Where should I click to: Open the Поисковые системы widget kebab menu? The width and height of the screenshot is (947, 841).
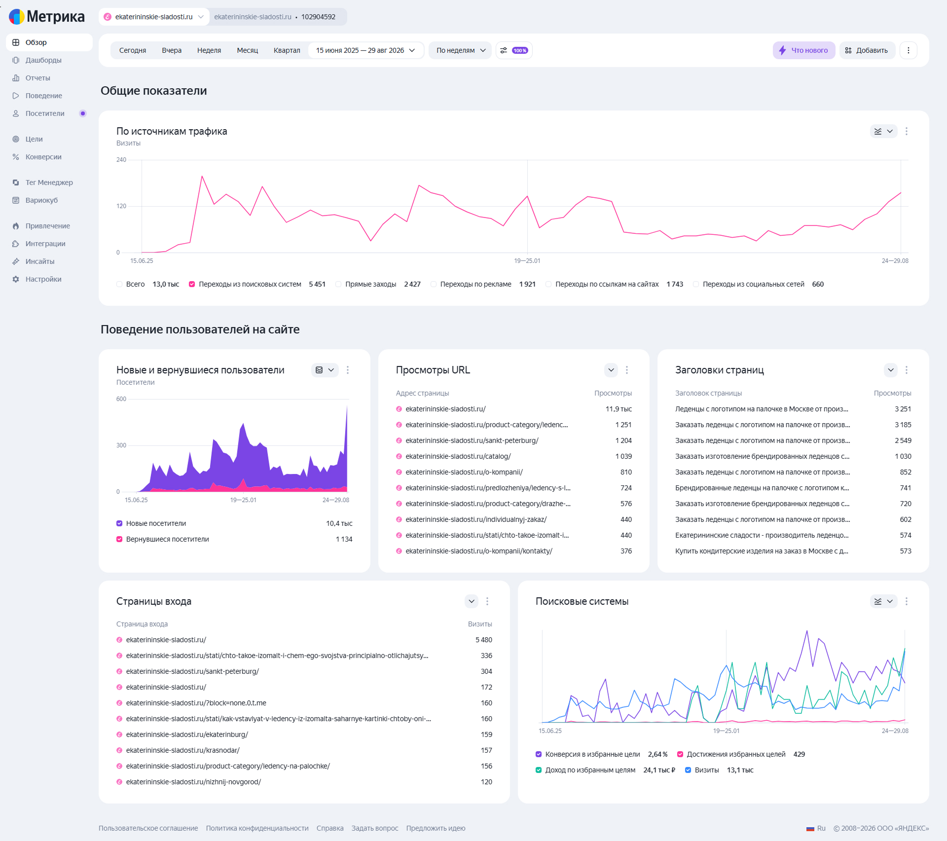point(907,601)
